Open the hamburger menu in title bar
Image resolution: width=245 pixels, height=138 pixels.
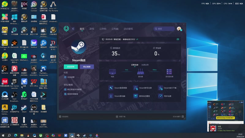(x=176, y=24)
